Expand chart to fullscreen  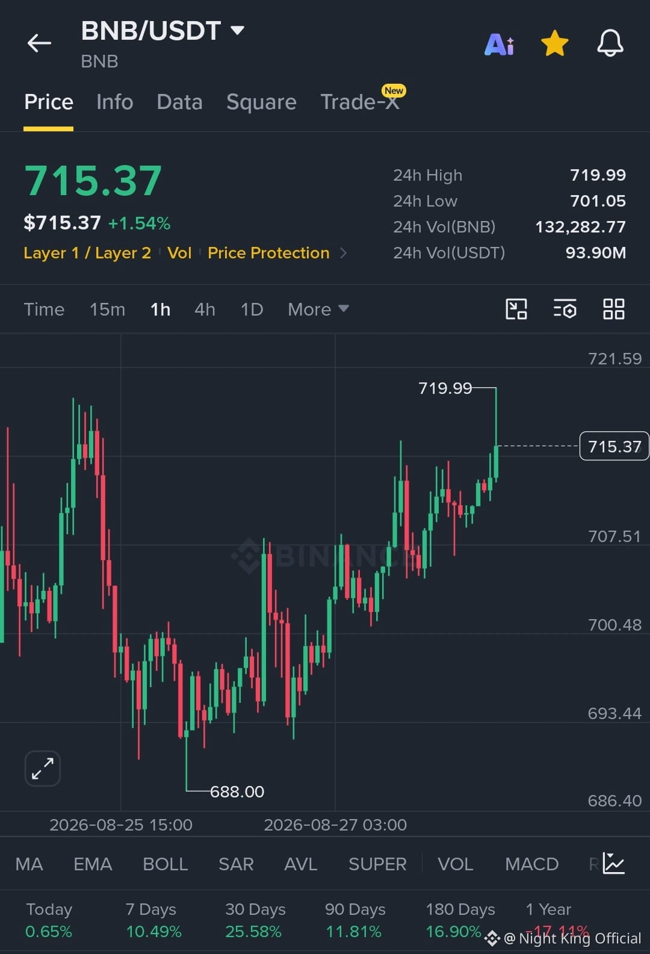point(43,768)
